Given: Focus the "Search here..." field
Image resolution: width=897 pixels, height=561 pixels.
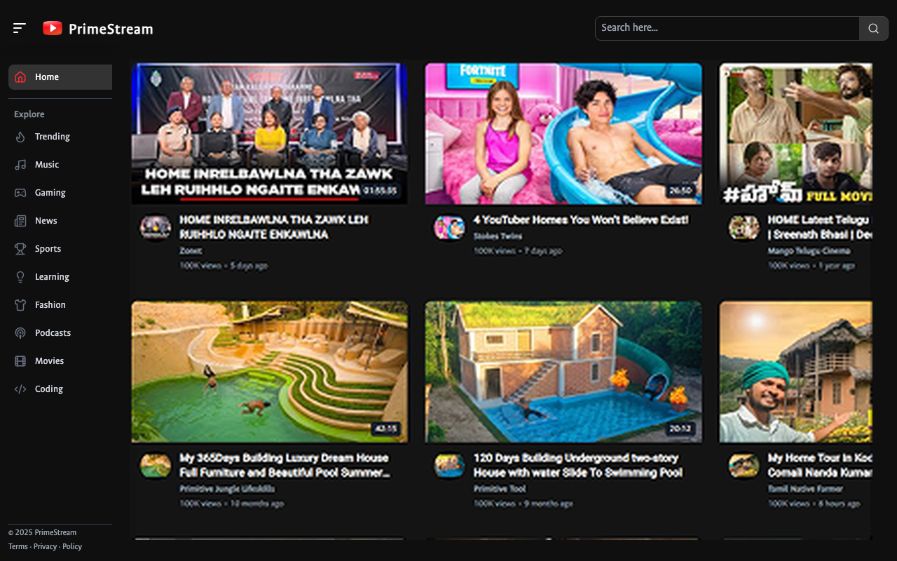Looking at the screenshot, I should coord(727,28).
